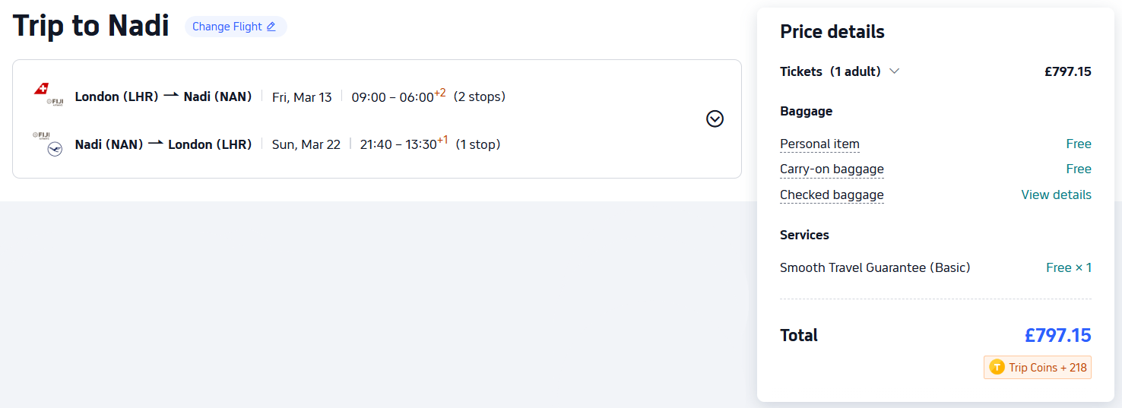Open the Checked baggage info
Screen dimensions: 1122x408
tap(832, 195)
